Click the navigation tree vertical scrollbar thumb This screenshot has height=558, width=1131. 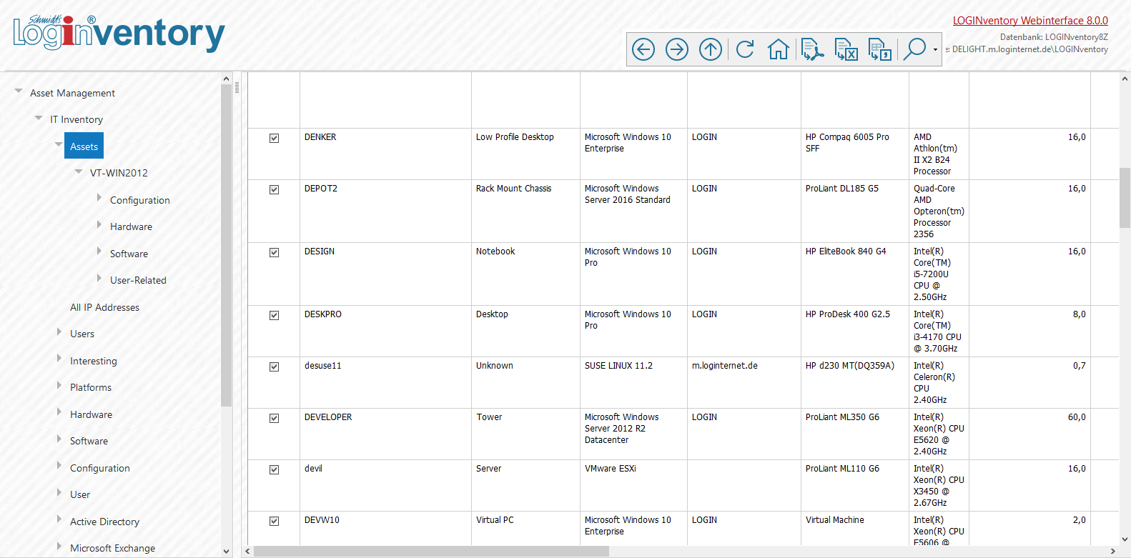226,245
